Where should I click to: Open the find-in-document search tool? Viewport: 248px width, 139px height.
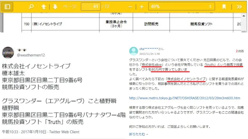pyautogui.click(x=31, y=6)
